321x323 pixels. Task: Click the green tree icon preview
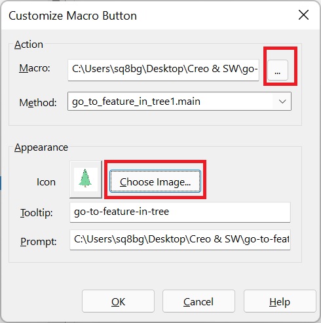[x=86, y=180]
